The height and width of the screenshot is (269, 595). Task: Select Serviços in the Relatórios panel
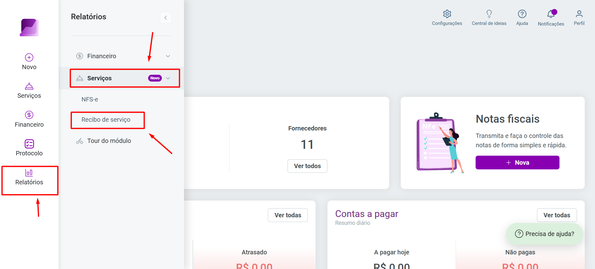99,78
